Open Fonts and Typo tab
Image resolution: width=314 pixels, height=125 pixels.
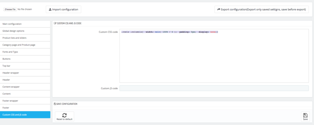pos(25,52)
